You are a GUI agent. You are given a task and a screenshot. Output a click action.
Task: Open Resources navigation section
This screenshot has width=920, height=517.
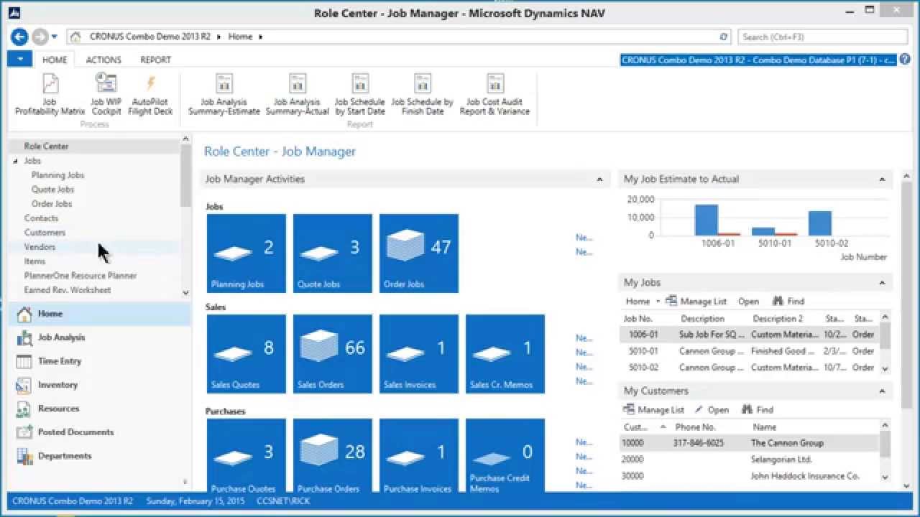[99, 409]
